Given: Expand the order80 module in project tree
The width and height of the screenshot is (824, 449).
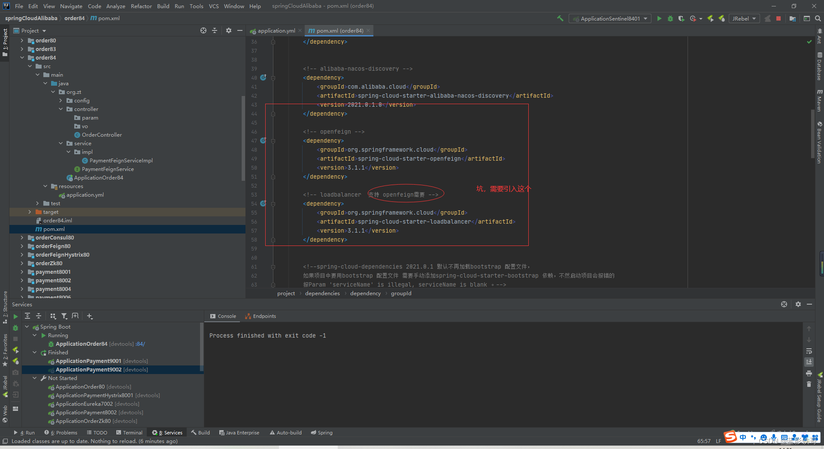Looking at the screenshot, I should (x=22, y=40).
